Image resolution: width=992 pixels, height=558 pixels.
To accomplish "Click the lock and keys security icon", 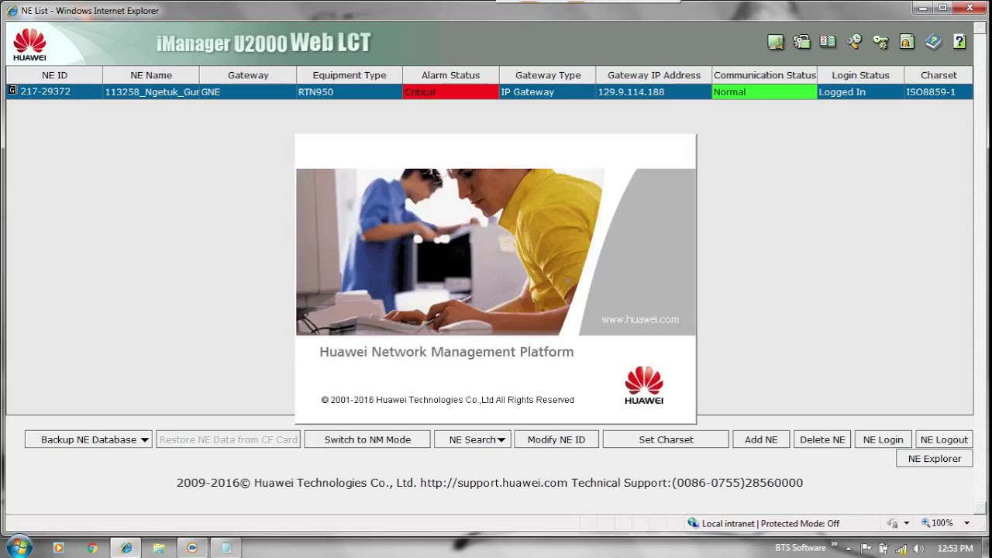I will tap(802, 42).
